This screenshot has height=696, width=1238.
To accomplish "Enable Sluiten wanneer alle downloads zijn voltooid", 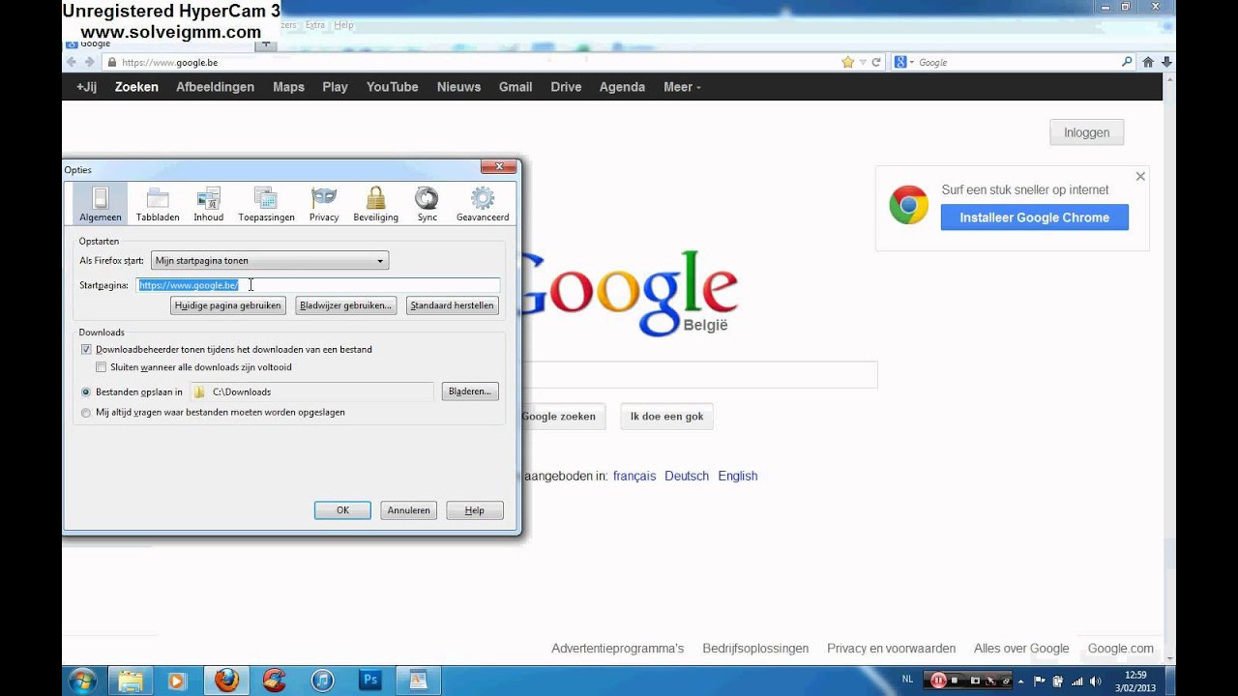I will (x=102, y=367).
